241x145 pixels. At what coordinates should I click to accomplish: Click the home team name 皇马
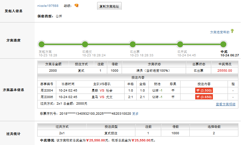[94, 97]
